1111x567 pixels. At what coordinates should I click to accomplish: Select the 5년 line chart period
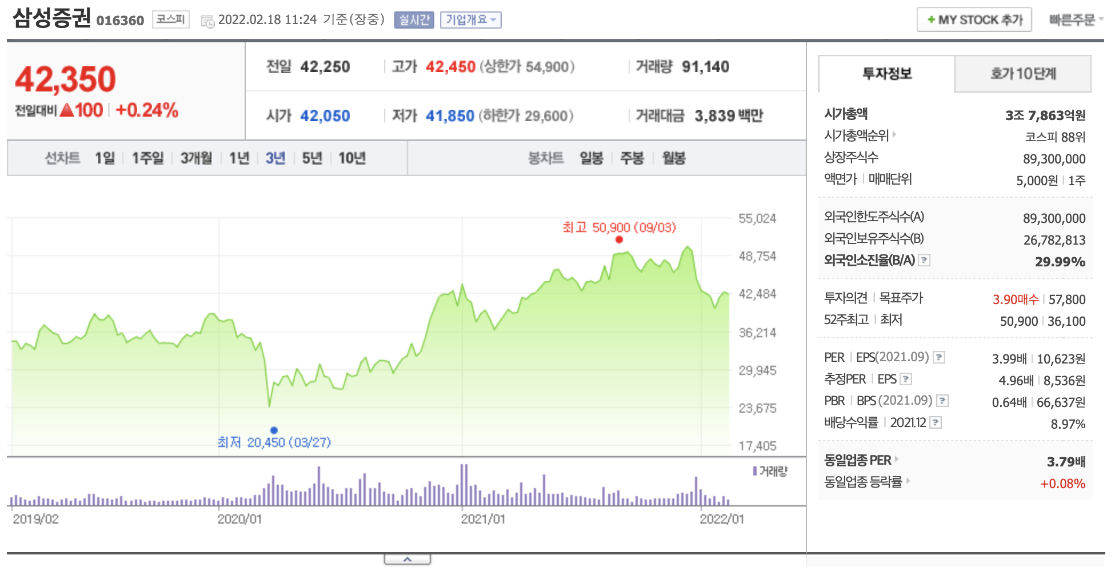312,158
